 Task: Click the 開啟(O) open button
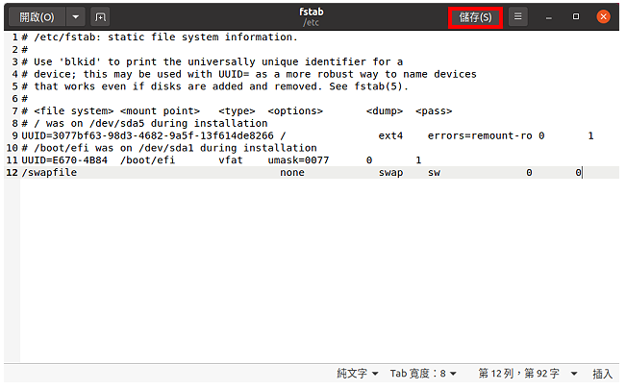click(x=37, y=17)
